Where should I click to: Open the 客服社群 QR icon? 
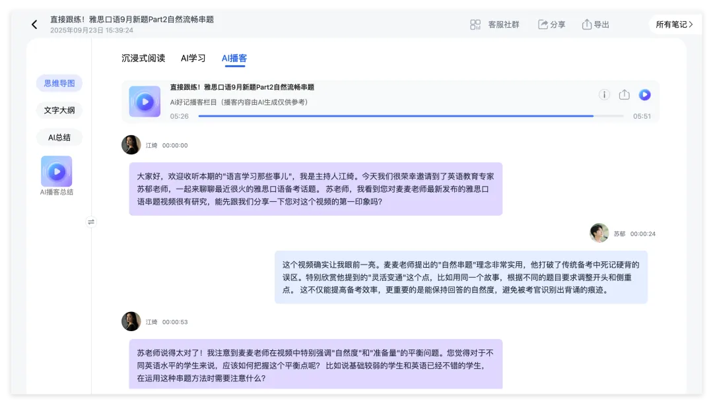coord(475,24)
